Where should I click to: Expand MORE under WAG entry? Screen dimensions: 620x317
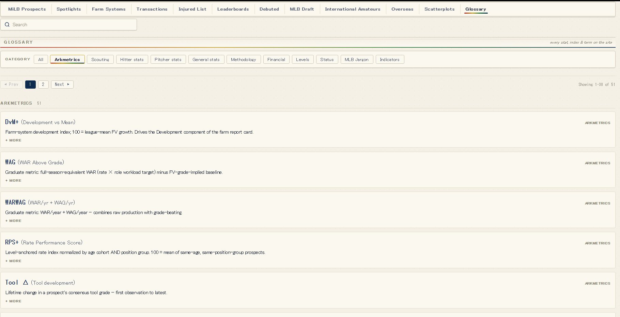point(13,181)
